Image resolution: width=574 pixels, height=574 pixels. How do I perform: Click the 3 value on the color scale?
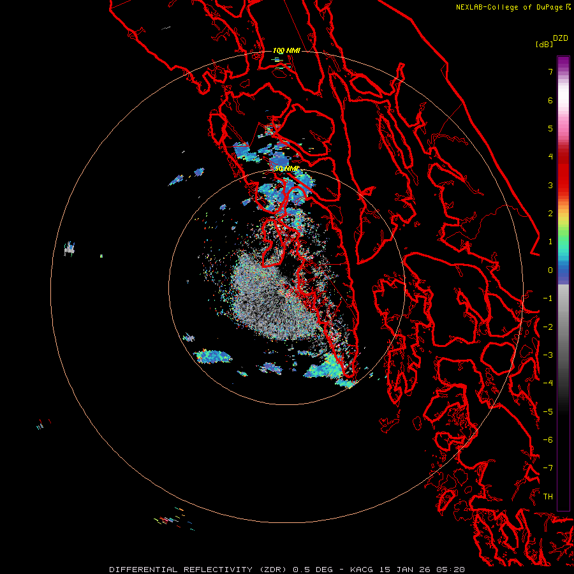tap(550, 185)
